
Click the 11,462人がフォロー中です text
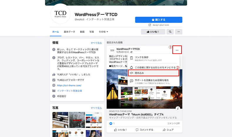point(70,80)
